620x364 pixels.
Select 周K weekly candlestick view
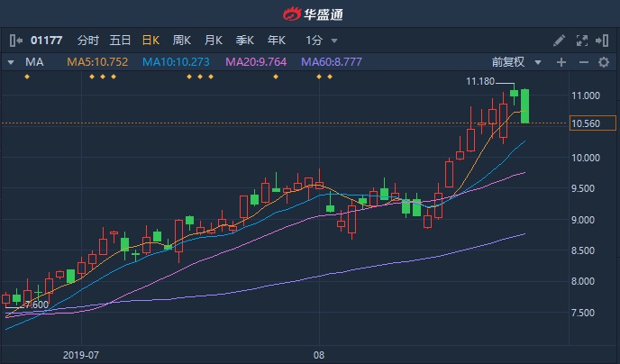tap(182, 41)
